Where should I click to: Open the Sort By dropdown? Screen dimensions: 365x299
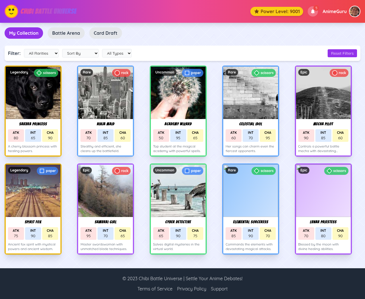pyautogui.click(x=80, y=53)
